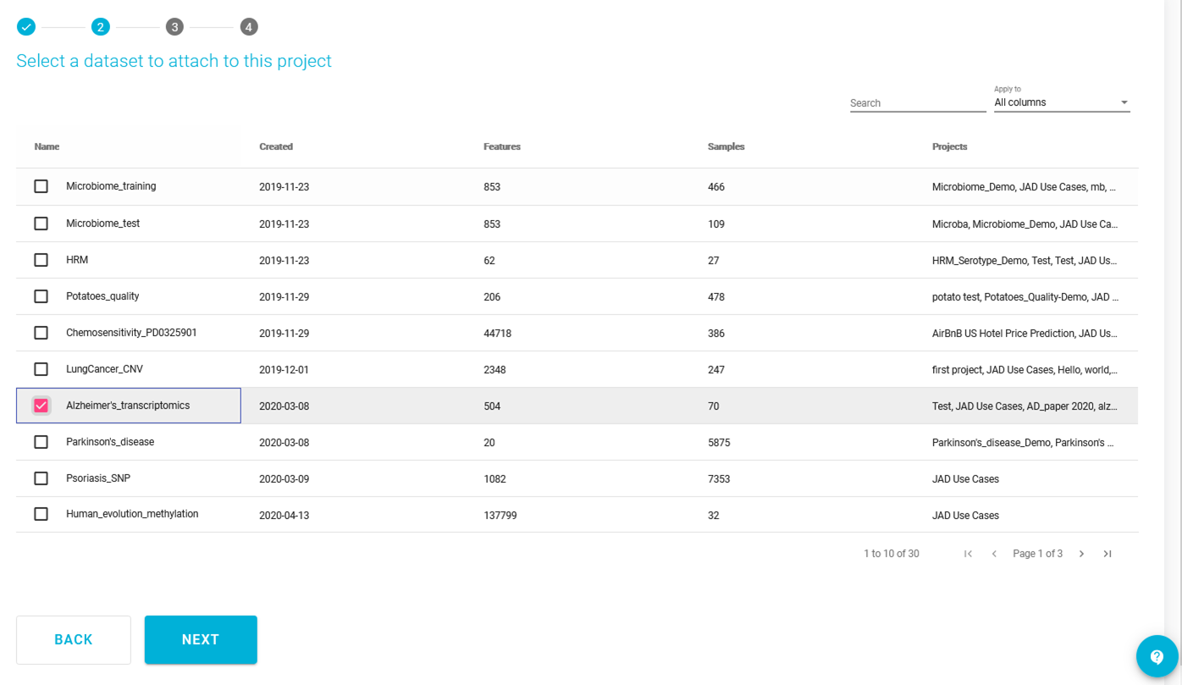Click the Search input field

coord(918,102)
